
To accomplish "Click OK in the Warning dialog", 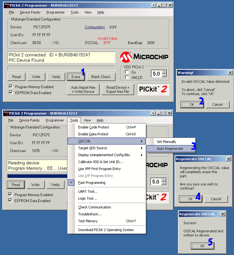I will coord(192,105).
